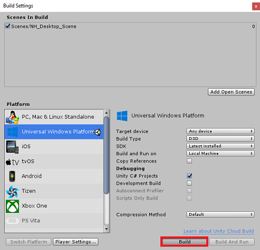Open the SDK dropdown

tap(220, 146)
